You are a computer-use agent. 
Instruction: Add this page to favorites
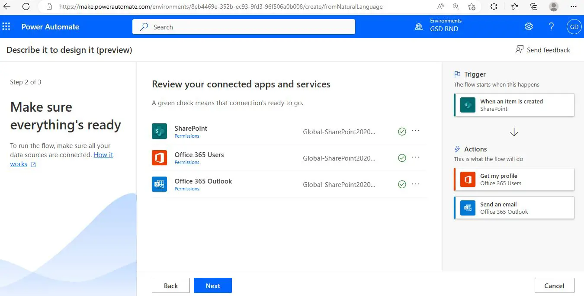point(472,6)
